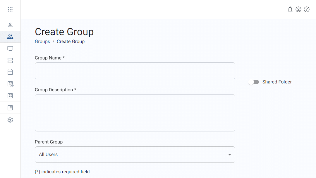Click the Group Description text area

tap(135, 113)
